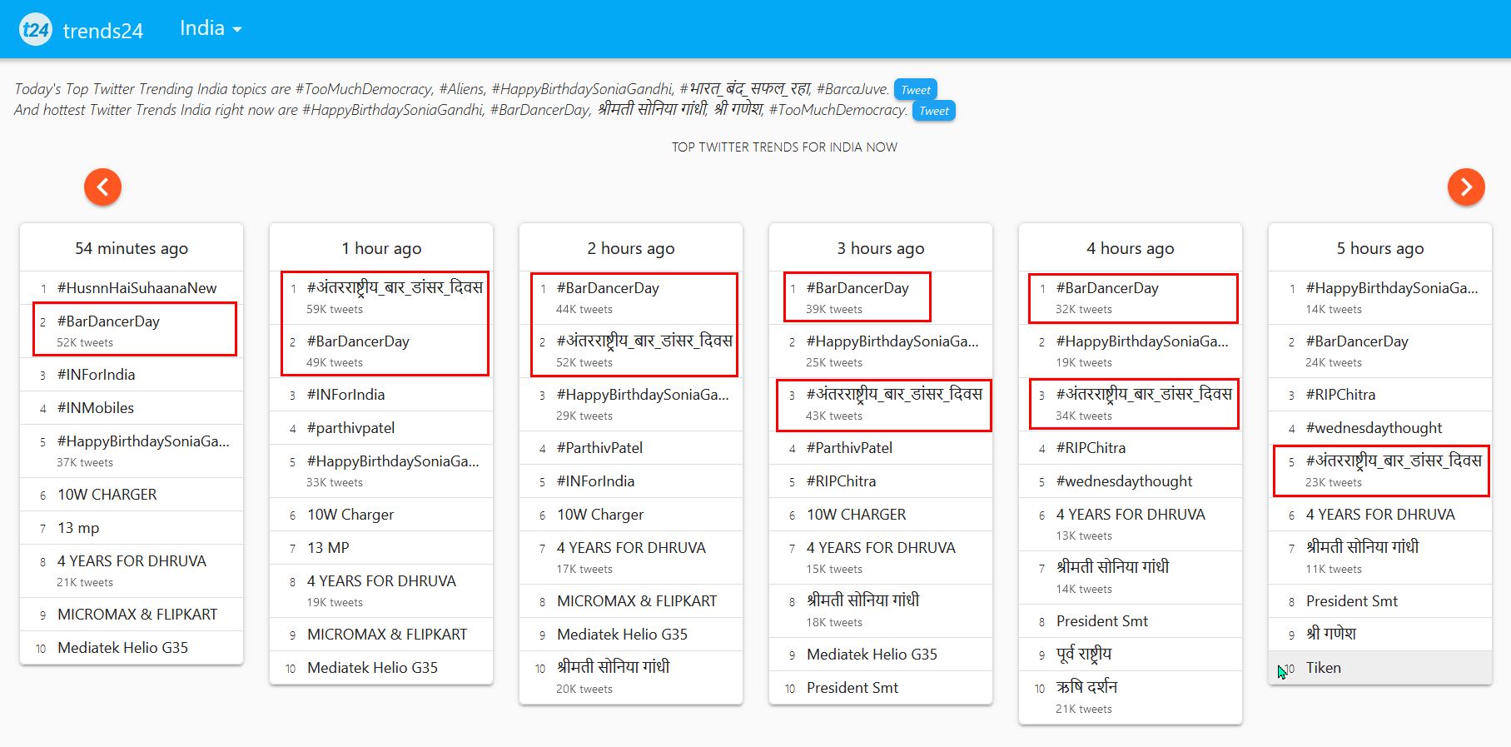Screen dimensions: 1511x747
Task: Open #BarDancerDay with 24K tweets
Action: (1357, 341)
